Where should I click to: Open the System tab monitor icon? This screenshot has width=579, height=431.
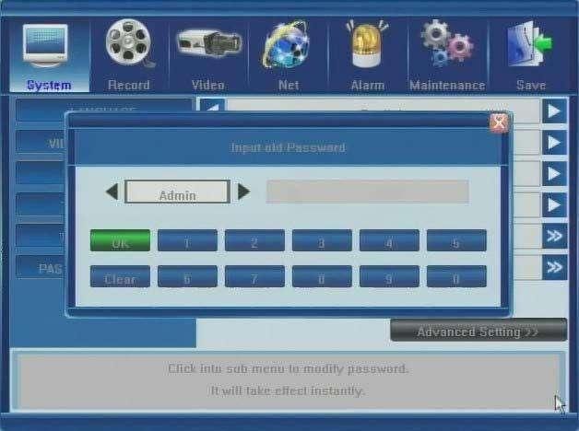pyautogui.click(x=45, y=46)
